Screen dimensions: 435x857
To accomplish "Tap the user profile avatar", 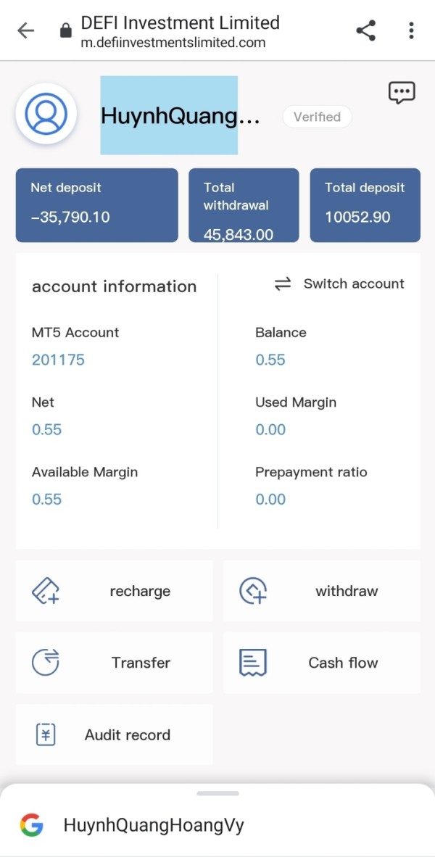I will [46, 114].
